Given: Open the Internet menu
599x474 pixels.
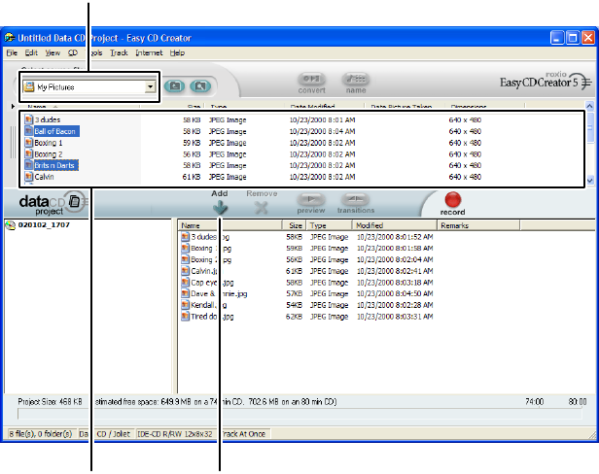Looking at the screenshot, I should [149, 52].
